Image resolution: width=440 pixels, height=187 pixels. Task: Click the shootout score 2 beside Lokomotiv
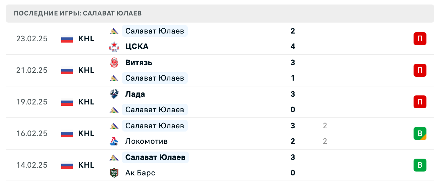325,141
